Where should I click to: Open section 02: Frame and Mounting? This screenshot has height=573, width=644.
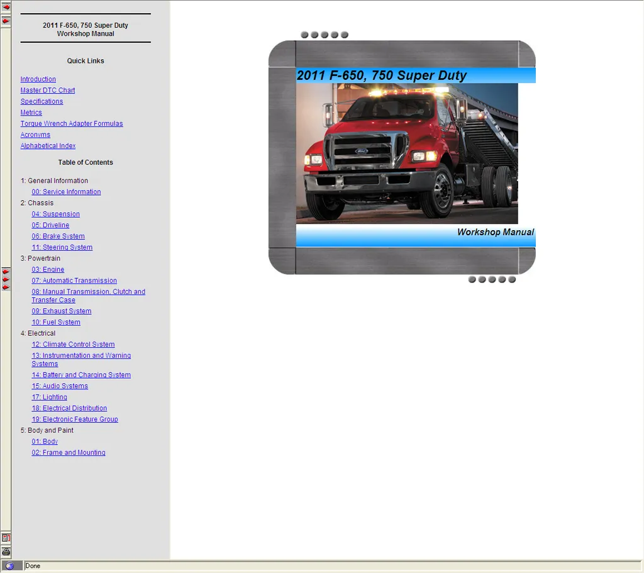click(x=69, y=452)
